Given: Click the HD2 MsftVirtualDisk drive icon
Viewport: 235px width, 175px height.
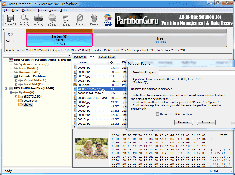Looking at the screenshot, I should click(x=11, y=88).
